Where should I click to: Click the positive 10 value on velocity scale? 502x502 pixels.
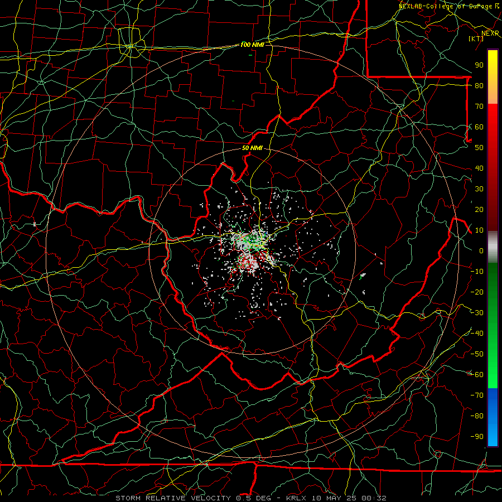[x=479, y=230]
